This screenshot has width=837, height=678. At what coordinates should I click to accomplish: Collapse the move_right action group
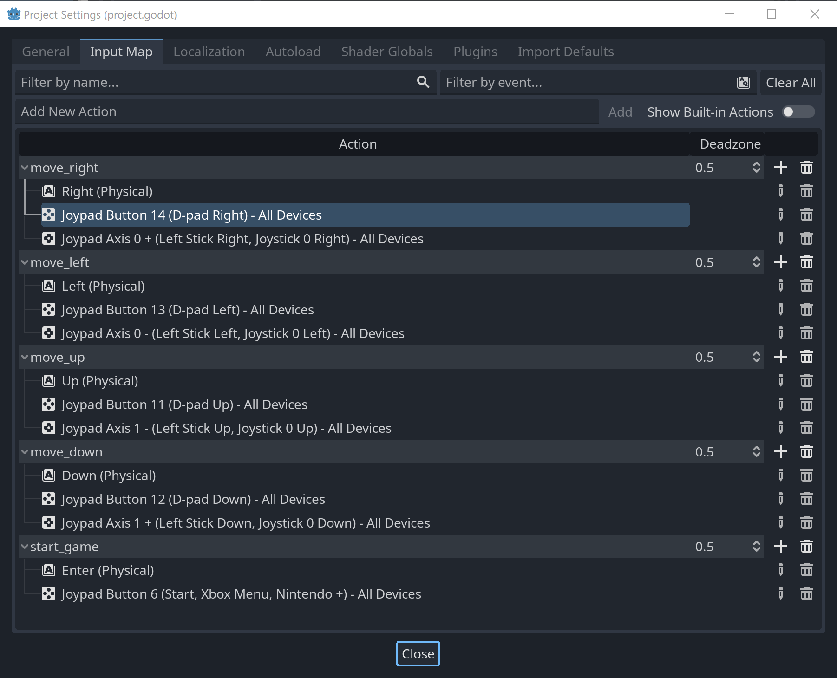[x=24, y=168]
